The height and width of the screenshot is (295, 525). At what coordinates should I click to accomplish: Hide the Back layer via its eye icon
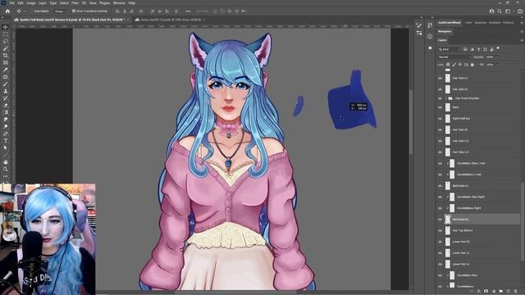tap(440, 107)
